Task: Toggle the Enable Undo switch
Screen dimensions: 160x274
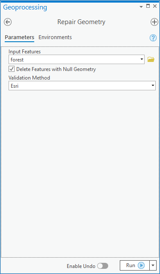Action: pos(103,266)
